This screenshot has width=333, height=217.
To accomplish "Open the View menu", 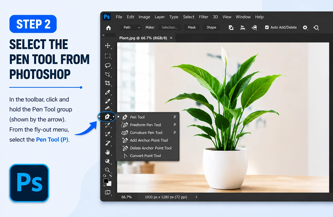I will 227,17.
